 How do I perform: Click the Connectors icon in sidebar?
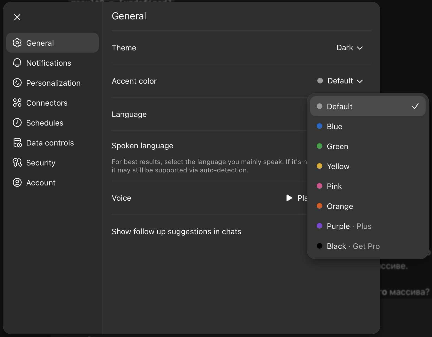pos(17,103)
